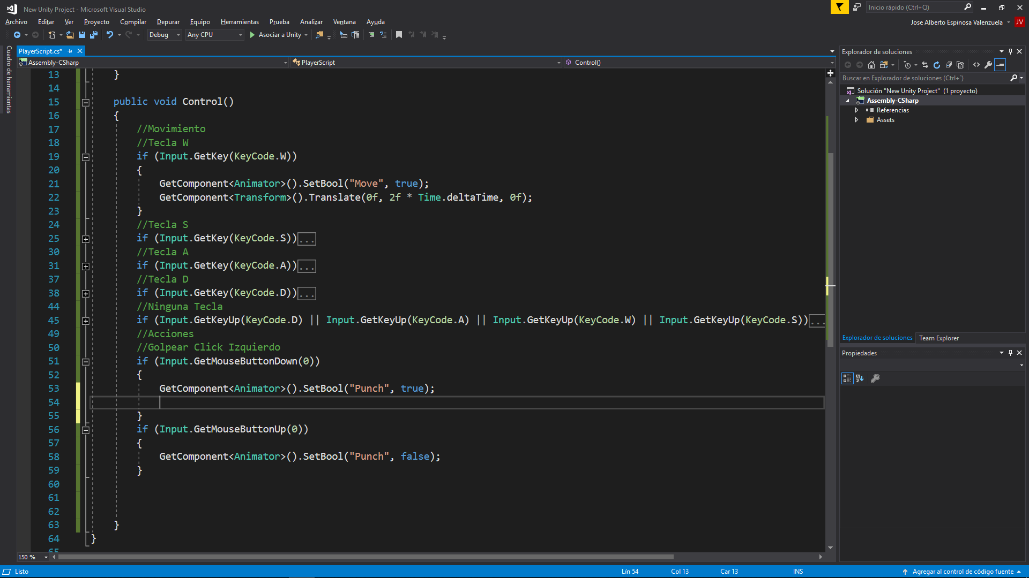Image resolution: width=1029 pixels, height=578 pixels.
Task: Refresh the Solution Explorer
Action: (937, 65)
